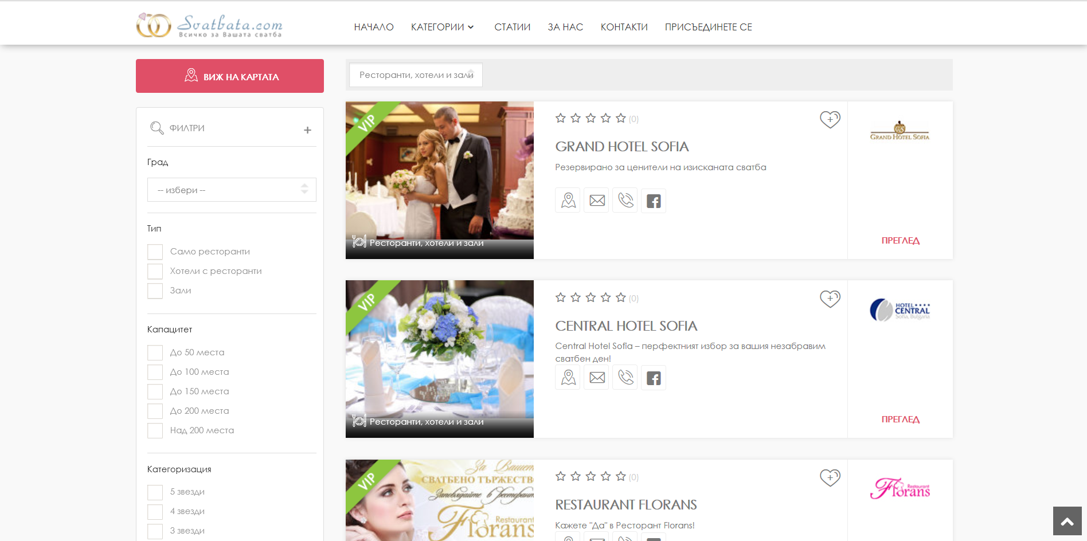Add Restaurant Florans to favorites heart
The width and height of the screenshot is (1087, 541).
click(x=830, y=477)
